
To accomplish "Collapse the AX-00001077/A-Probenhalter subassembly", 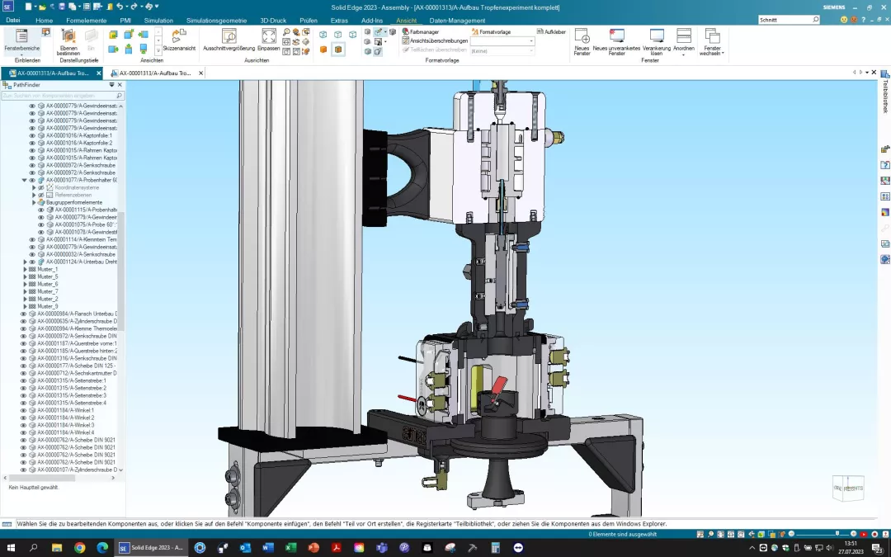I will [25, 180].
